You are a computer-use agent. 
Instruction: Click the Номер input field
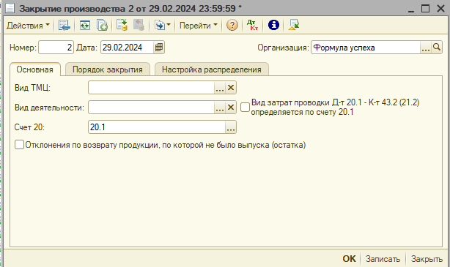(56, 48)
